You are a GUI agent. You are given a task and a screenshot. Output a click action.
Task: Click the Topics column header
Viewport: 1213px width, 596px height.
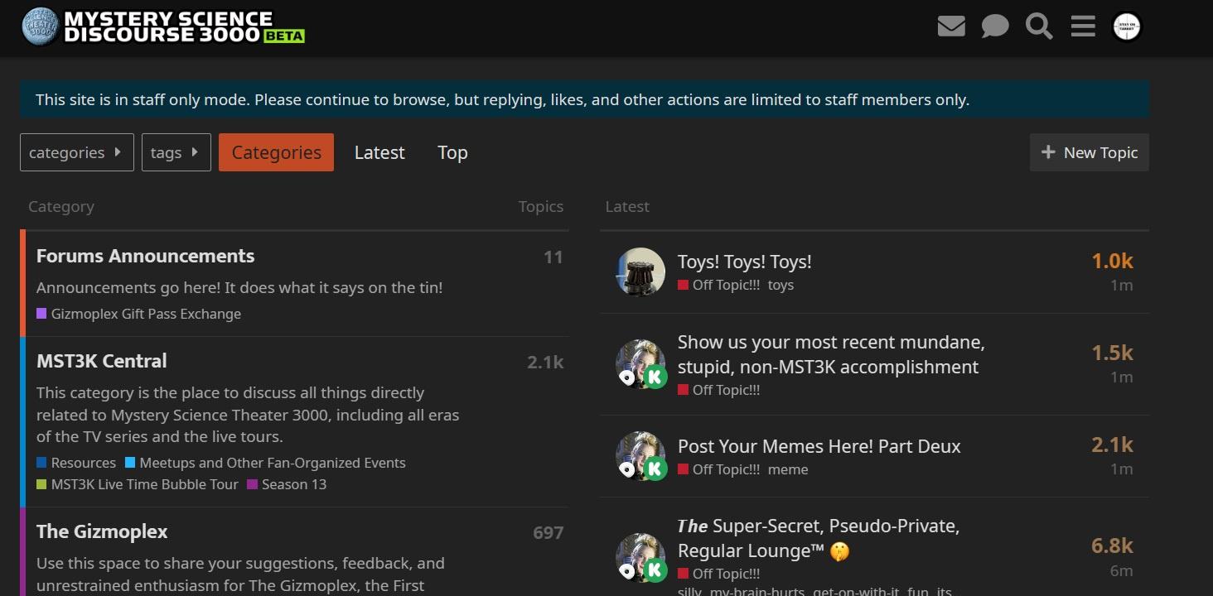tap(541, 206)
